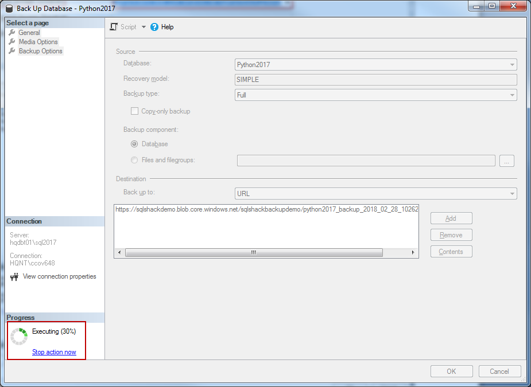
Task: Switch to the Media Options page
Action: [38, 42]
